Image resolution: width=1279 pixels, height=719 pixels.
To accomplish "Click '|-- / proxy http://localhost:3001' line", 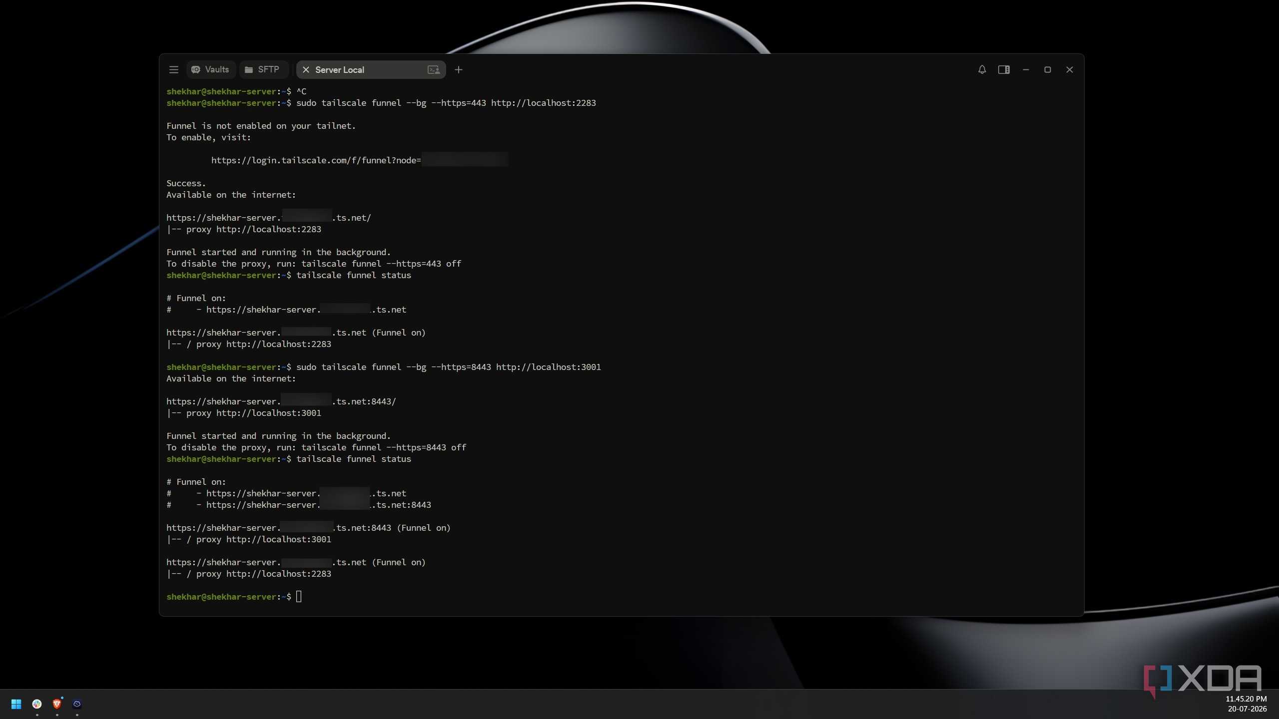I will tap(249, 539).
